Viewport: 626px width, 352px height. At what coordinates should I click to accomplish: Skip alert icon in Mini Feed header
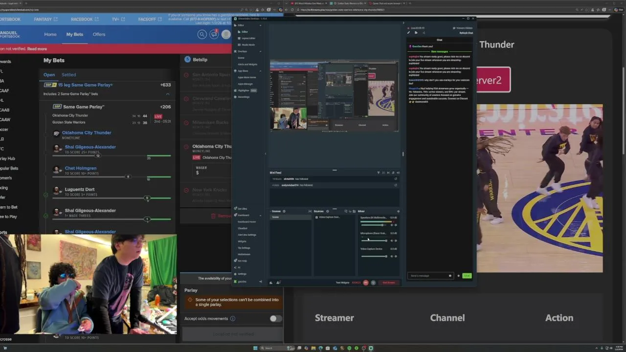tap(388, 173)
